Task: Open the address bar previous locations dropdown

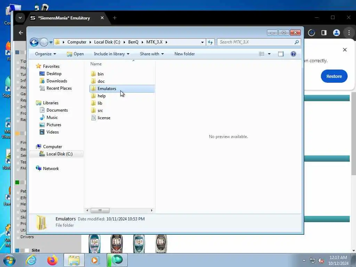Action: coord(202,42)
